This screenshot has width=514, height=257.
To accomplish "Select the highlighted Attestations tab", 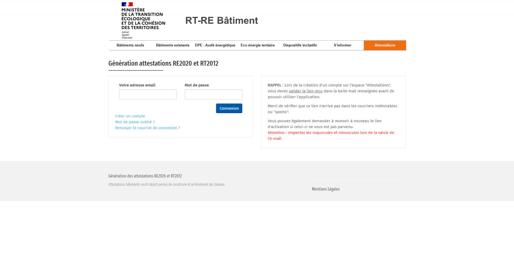I will point(385,45).
